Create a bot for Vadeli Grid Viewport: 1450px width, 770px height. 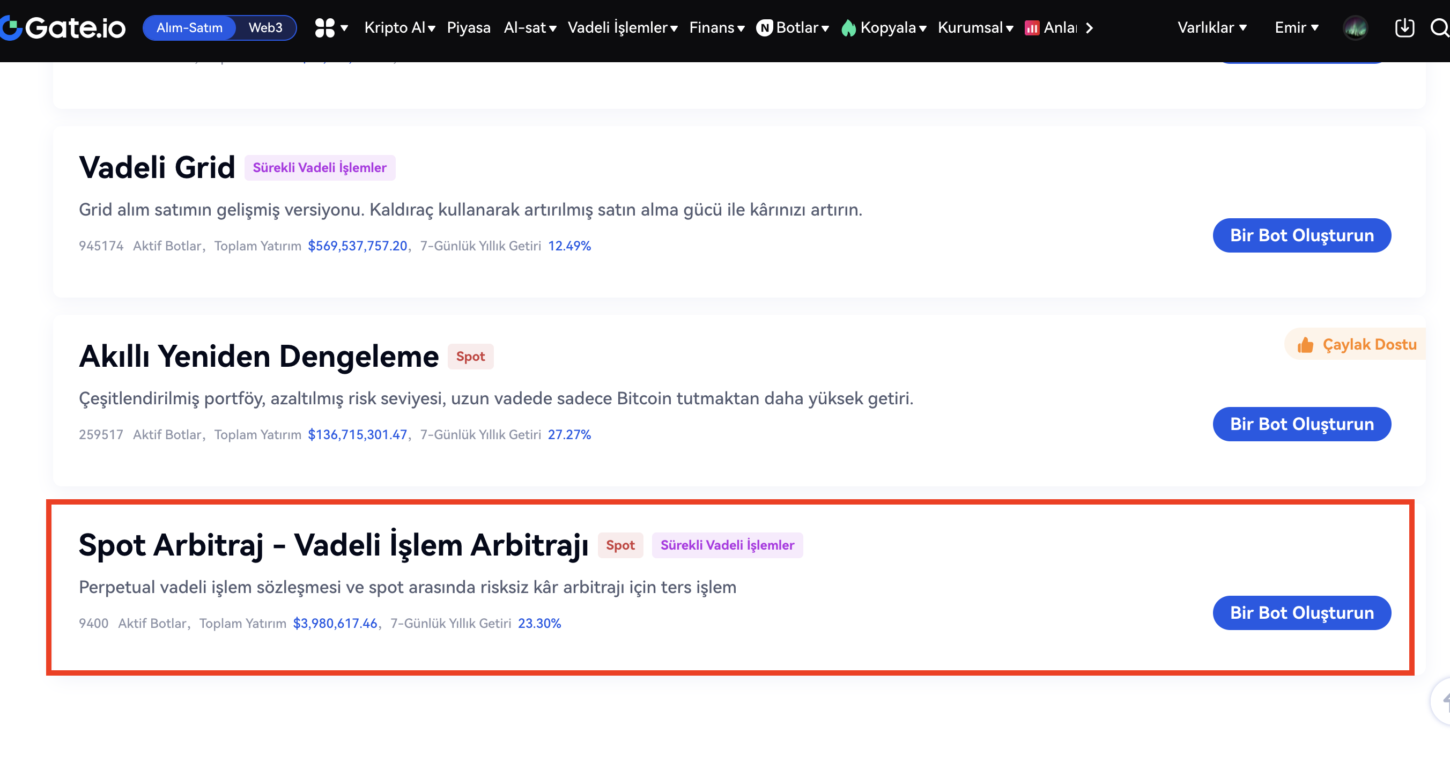click(1301, 235)
